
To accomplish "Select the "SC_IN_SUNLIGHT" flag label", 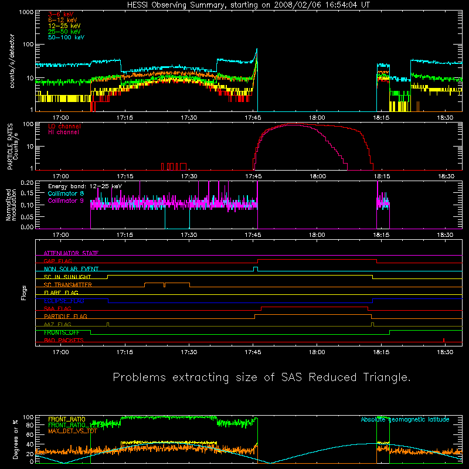I will (67, 277).
